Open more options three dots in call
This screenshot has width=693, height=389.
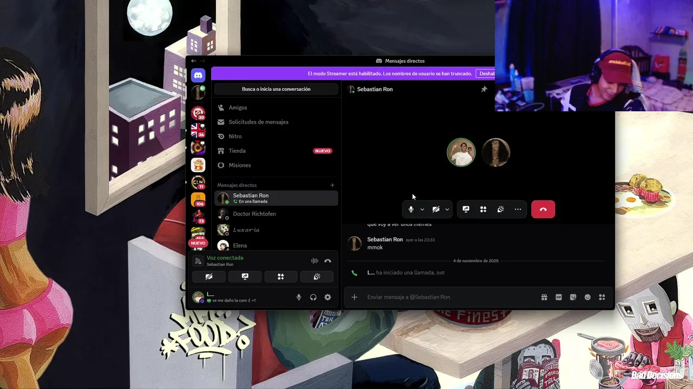(518, 209)
